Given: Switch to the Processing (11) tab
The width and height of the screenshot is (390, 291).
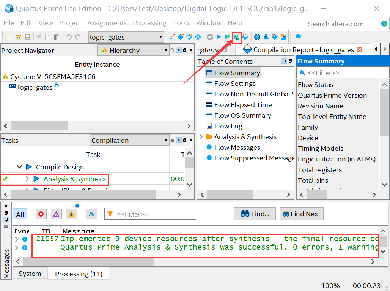Looking at the screenshot, I should (x=79, y=274).
